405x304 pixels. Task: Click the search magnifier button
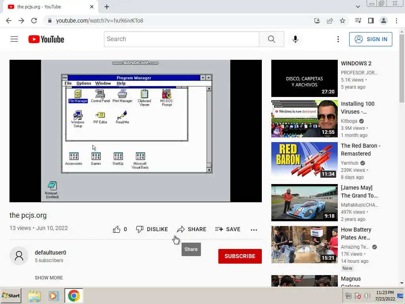[271, 39]
